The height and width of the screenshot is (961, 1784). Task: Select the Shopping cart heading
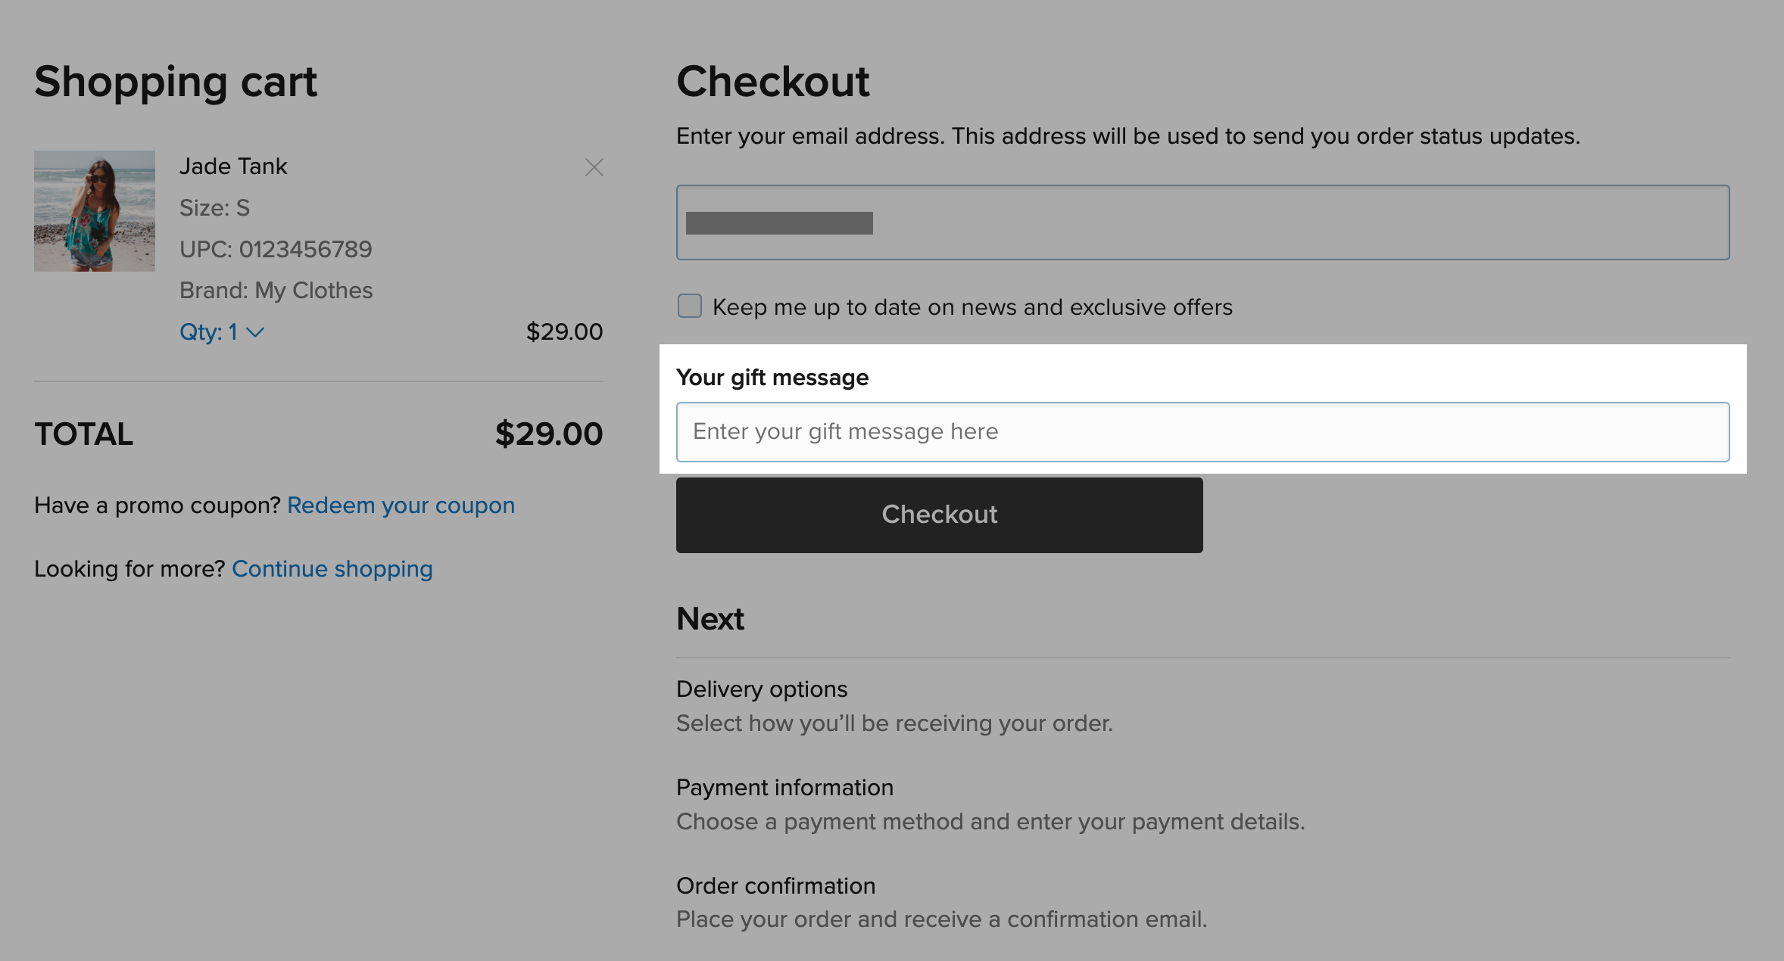[175, 82]
